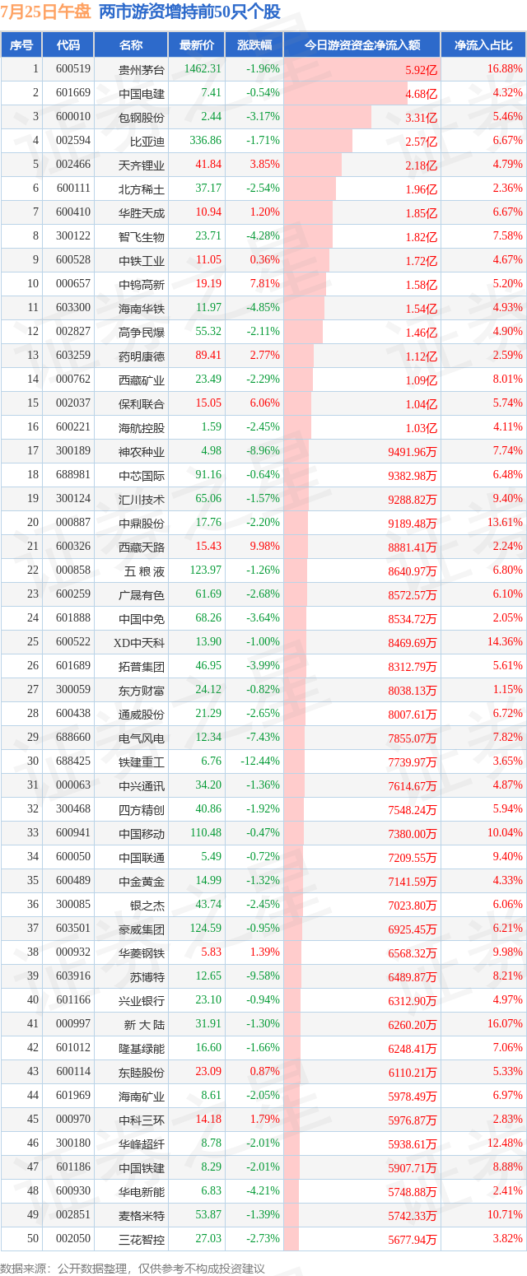Click 中钨高新 change value 7.81%
Screen dimensions: 527x1276
(264, 284)
